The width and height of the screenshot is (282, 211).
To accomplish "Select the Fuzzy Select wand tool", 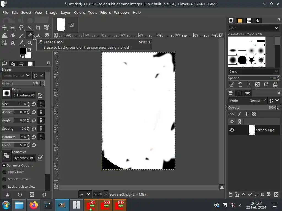I will (x=30, y=27).
